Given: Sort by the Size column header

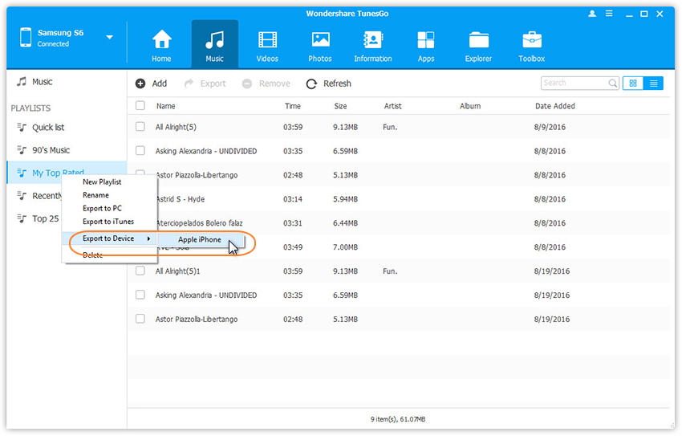Looking at the screenshot, I should tap(340, 106).
